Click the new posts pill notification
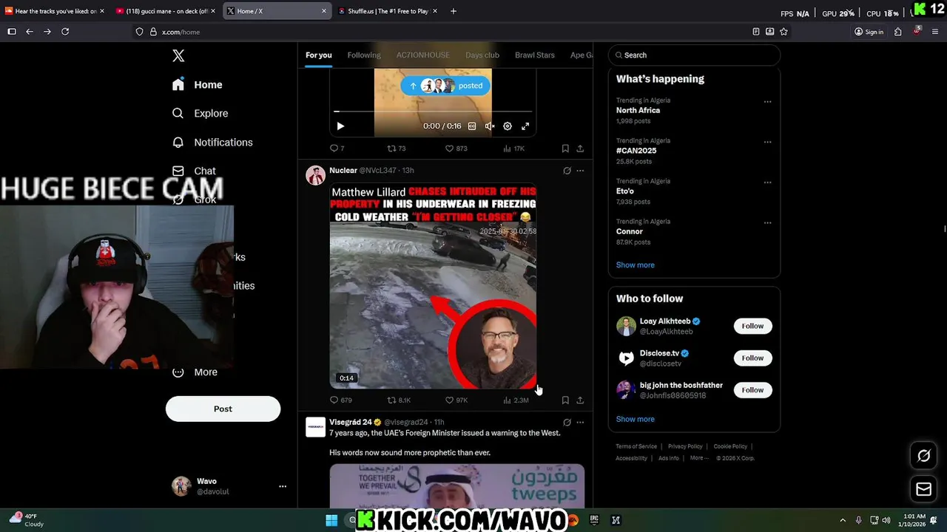 (x=445, y=86)
